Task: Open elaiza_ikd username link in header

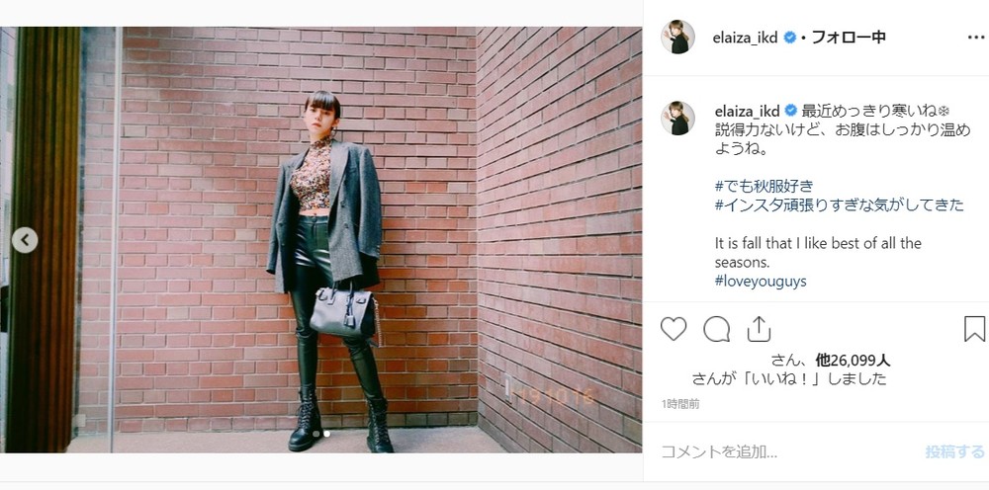Action: pyautogui.click(x=746, y=38)
